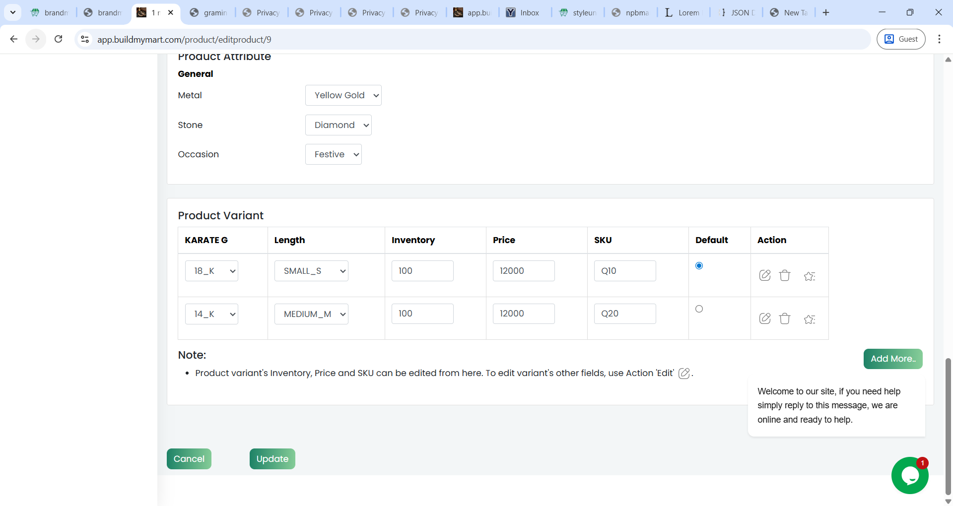953x506 pixels.
Task: Switch to the app.bu tab
Action: coord(472,12)
